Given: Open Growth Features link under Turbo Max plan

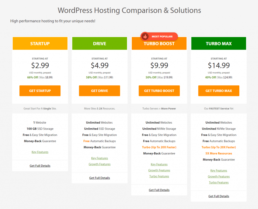Looking at the screenshot, I should 219,176.
